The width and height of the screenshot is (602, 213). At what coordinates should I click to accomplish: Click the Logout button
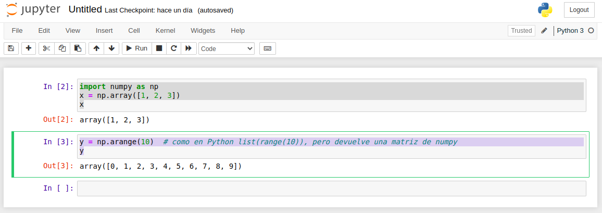(579, 9)
